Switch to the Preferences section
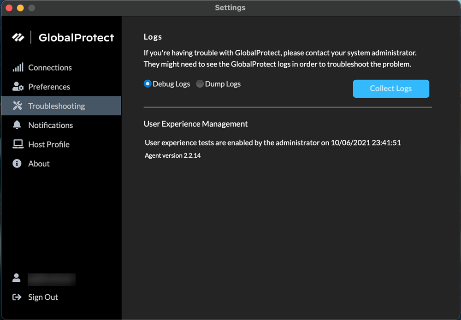 49,87
